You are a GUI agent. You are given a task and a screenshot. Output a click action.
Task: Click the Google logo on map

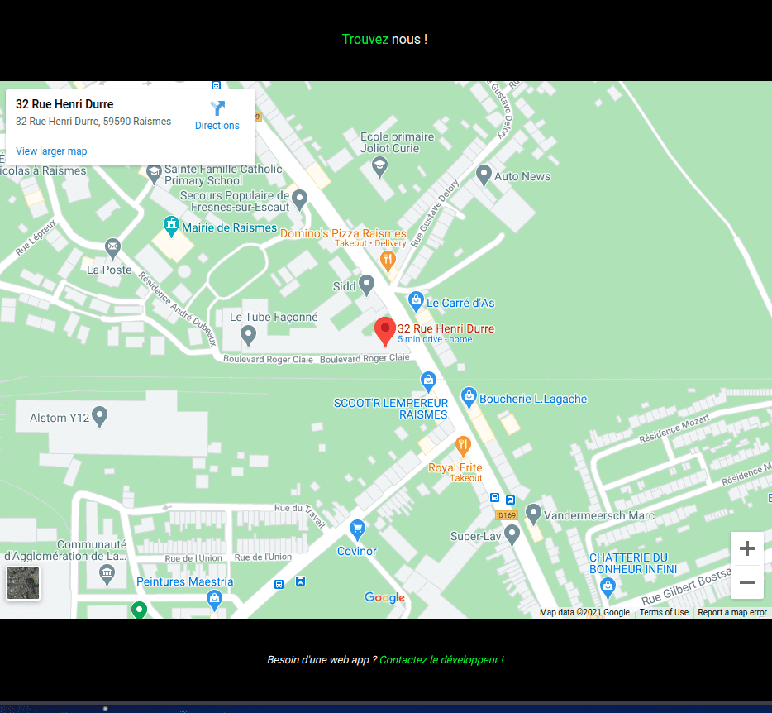pos(384,598)
